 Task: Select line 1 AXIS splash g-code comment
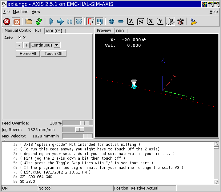80,145
